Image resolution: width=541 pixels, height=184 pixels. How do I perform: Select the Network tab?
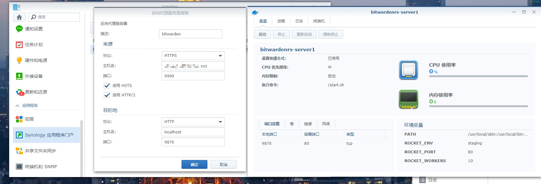pos(326,124)
